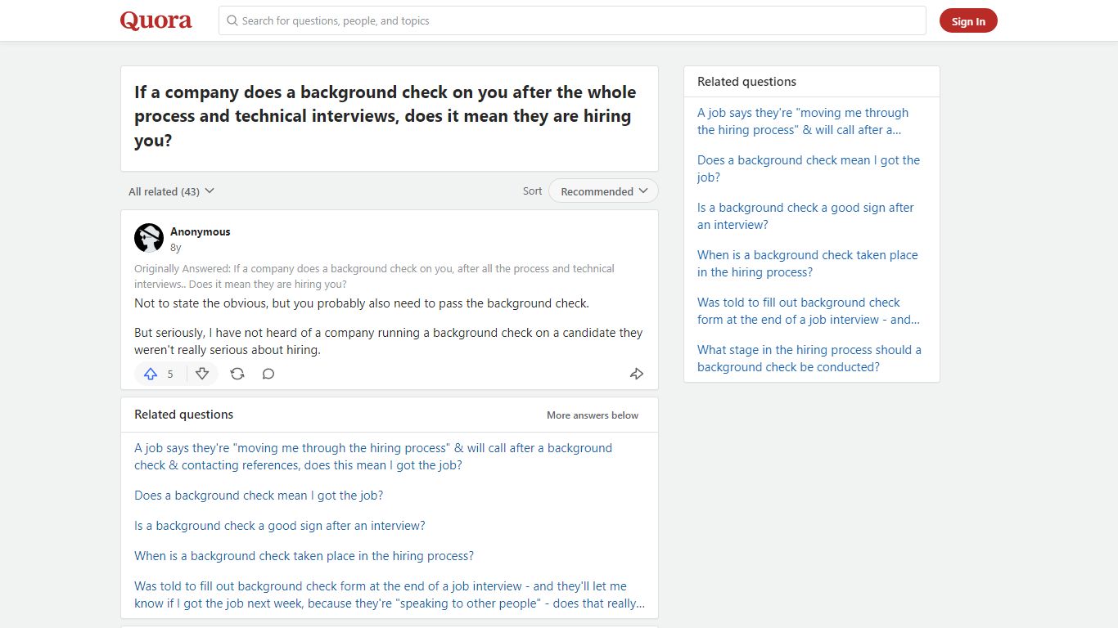Click answer paragraph starting "But seriously"
The width and height of the screenshot is (1118, 628).
pos(389,341)
